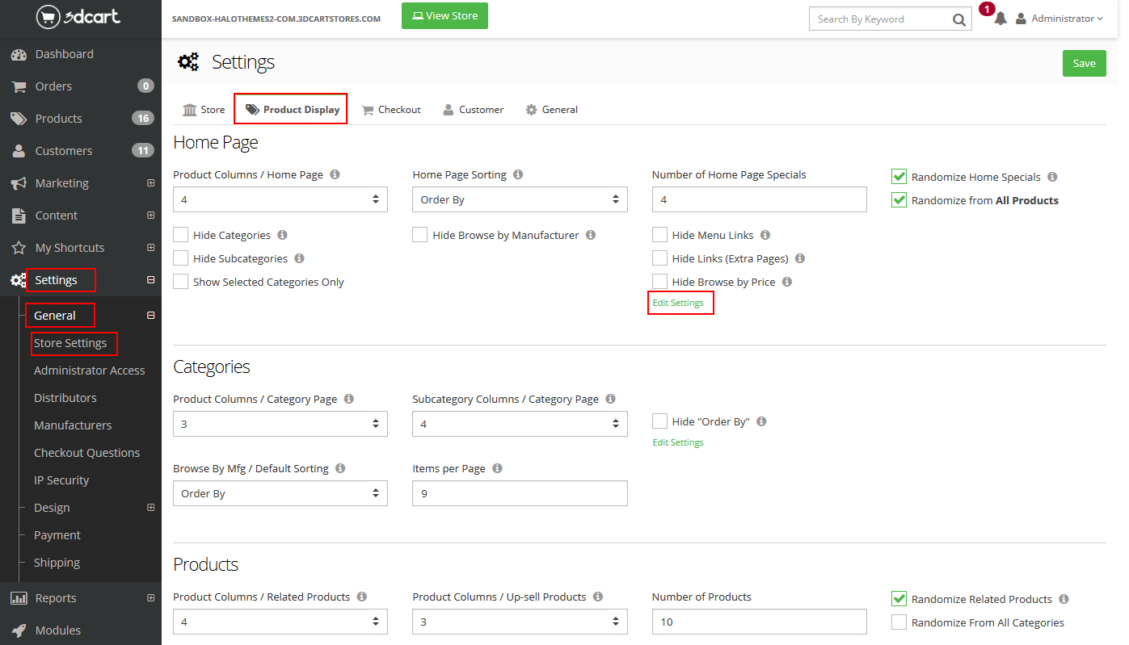The image size is (1129, 645).
Task: Check the Hide "Order By" checkbox
Action: point(660,421)
